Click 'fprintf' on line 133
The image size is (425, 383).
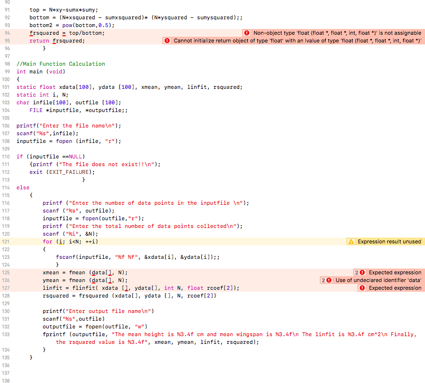[54, 334]
